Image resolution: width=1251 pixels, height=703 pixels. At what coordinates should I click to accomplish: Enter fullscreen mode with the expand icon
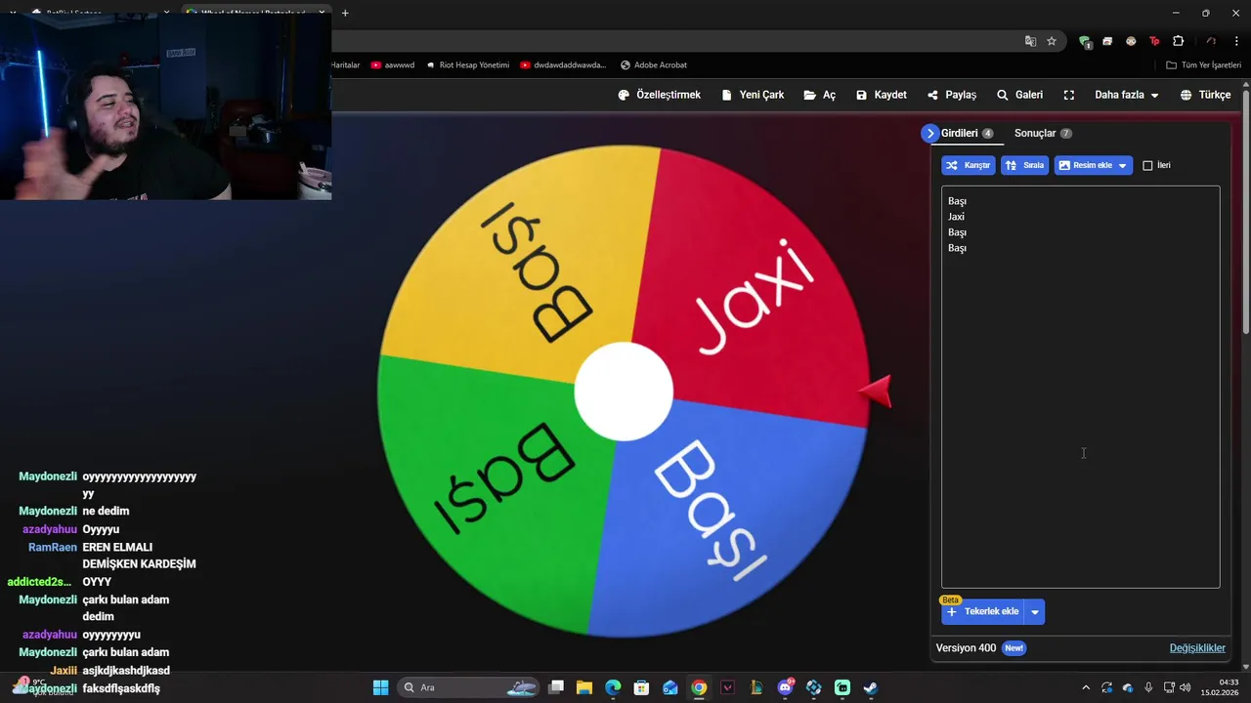click(1069, 95)
